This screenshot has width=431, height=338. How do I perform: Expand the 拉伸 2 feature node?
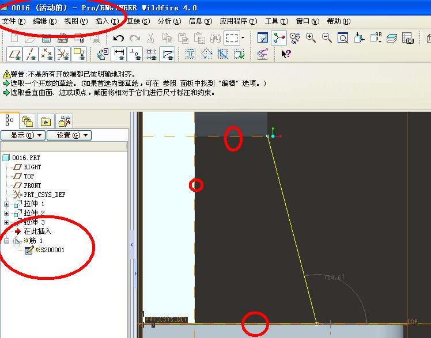click(x=6, y=213)
